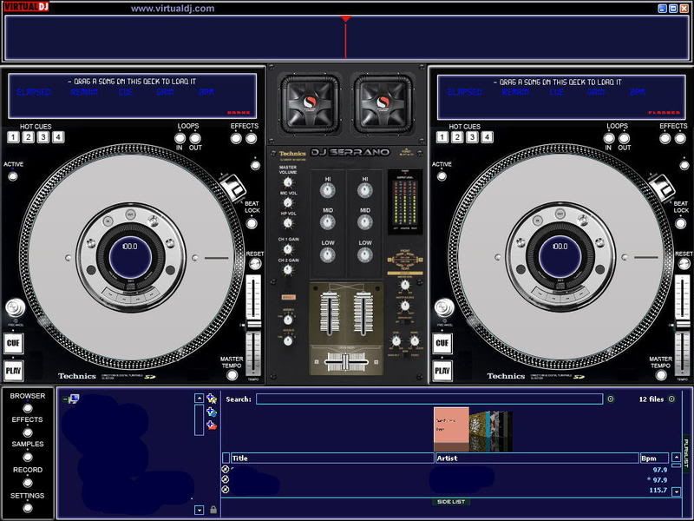This screenshot has width=694, height=521.
Task: Click into the Search input field
Action: coord(429,399)
